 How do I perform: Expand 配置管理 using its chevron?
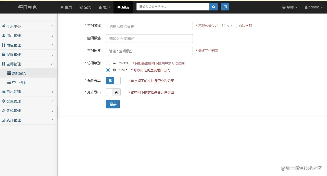(52, 101)
